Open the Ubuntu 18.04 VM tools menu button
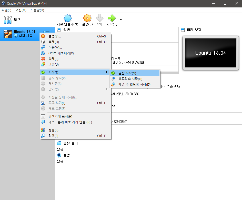242x200 pixels. point(46,32)
